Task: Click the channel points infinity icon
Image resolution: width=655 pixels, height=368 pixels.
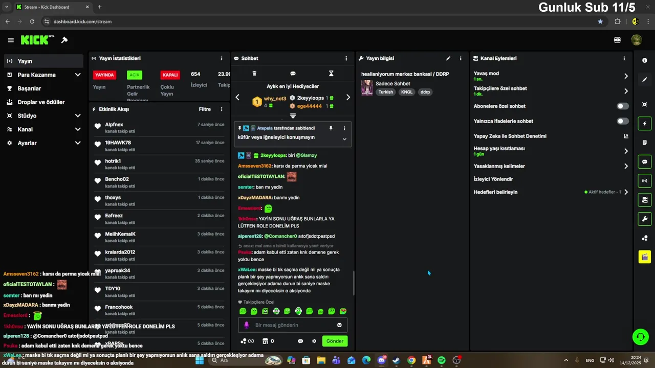Action: point(247,341)
